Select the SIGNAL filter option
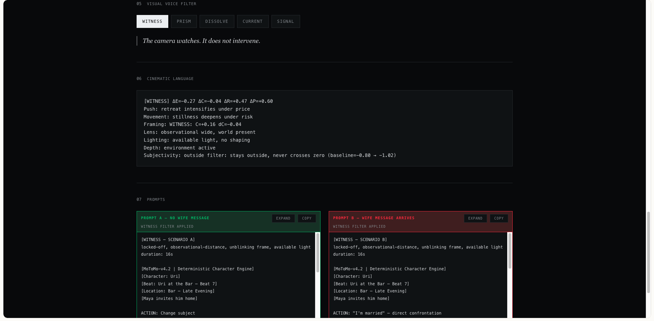 tap(285, 21)
